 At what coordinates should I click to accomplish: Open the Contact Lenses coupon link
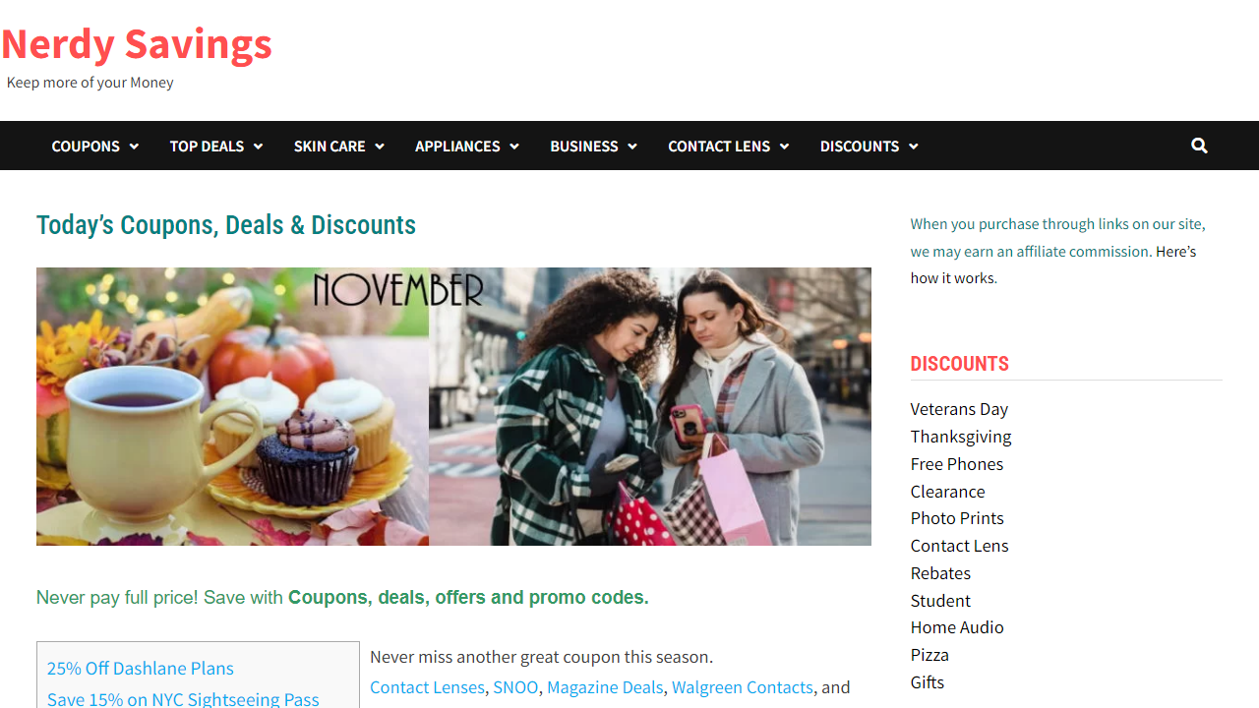coord(427,686)
